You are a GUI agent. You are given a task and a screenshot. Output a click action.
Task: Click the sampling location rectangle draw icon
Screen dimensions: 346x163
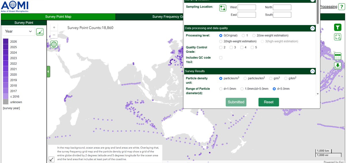pos(223,8)
